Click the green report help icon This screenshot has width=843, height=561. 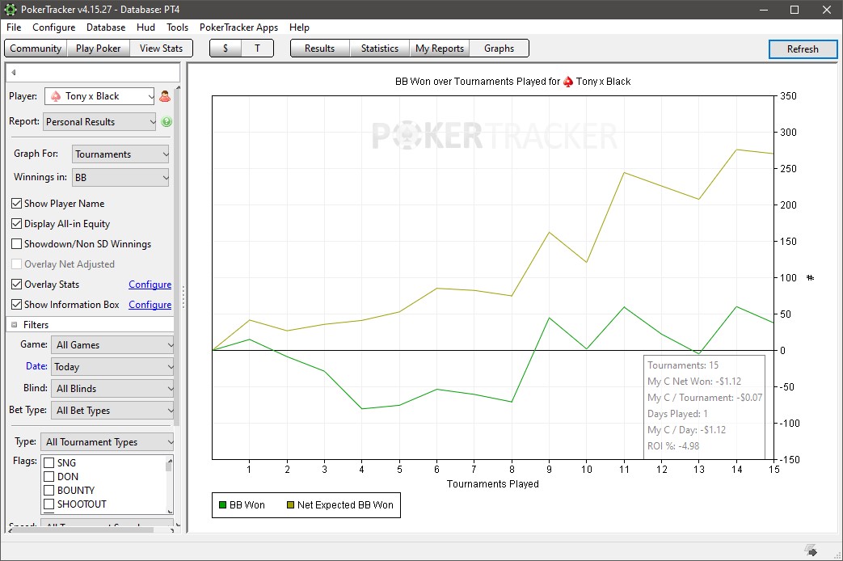166,121
